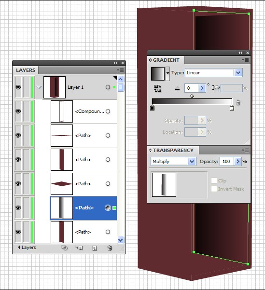Click the Make/Release Clipping Mask icon
The width and height of the screenshot is (265, 290).
click(65, 248)
